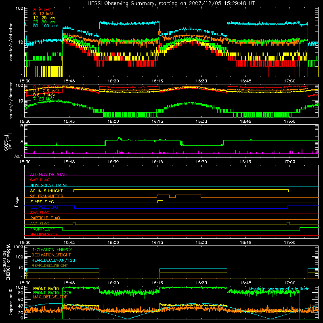Click the DECIMATION_ENERGY legend label
The height and width of the screenshot is (323, 323).
pyautogui.click(x=52, y=250)
